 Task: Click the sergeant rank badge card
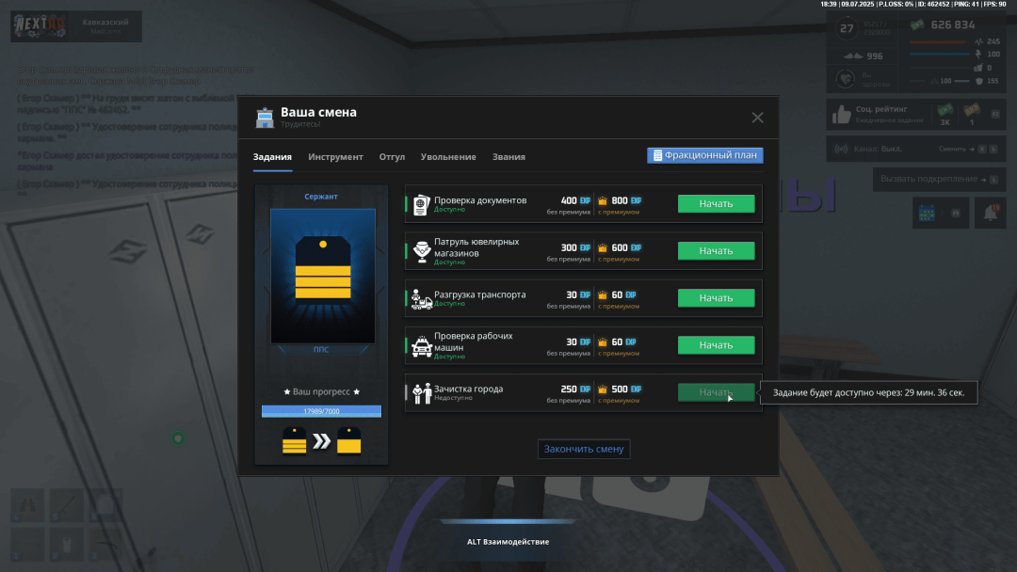coord(322,276)
